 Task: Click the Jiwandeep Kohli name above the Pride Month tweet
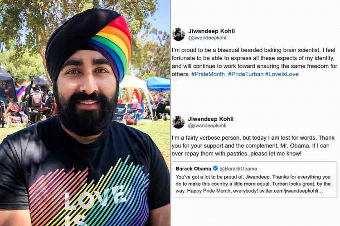211,31
